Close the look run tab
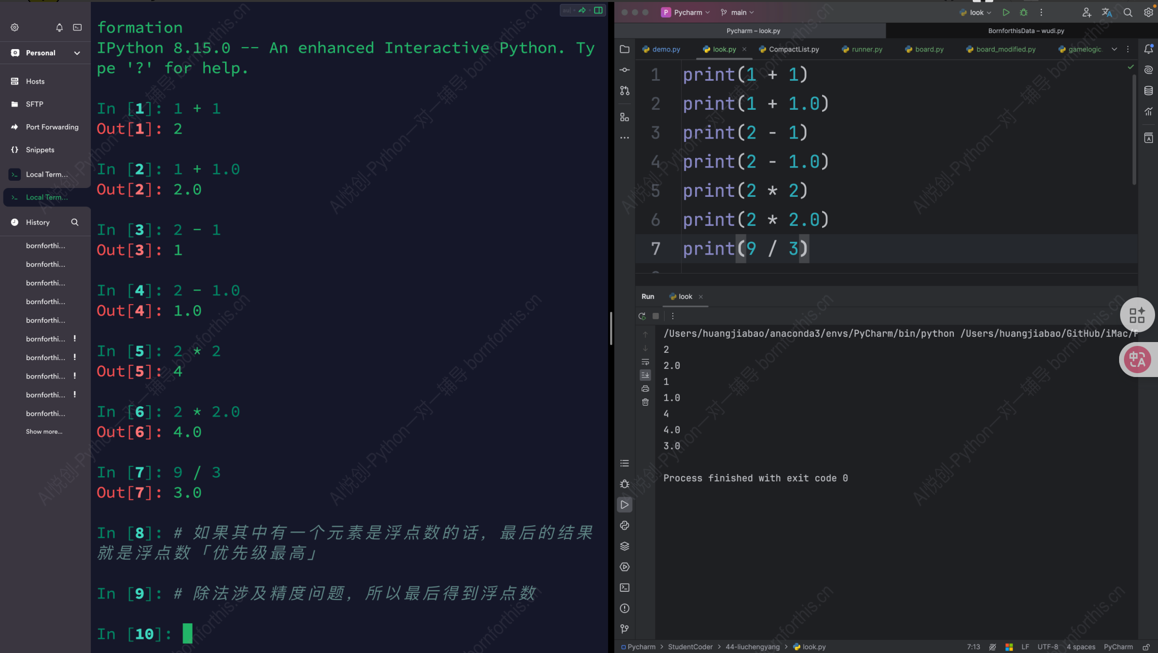The height and width of the screenshot is (653, 1158). [x=701, y=297]
